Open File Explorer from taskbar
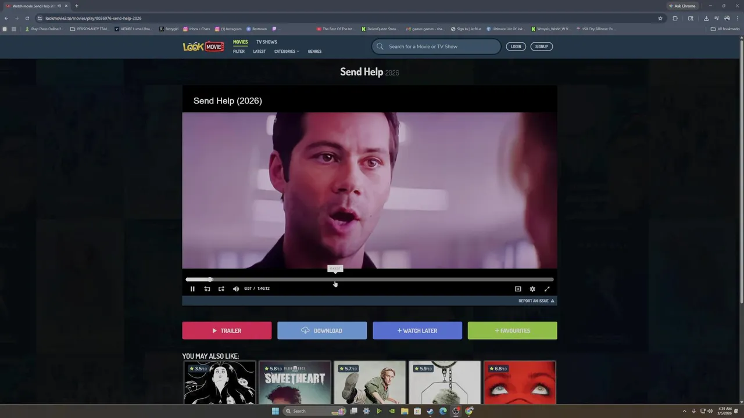Image resolution: width=744 pixels, height=418 pixels. coord(405,411)
